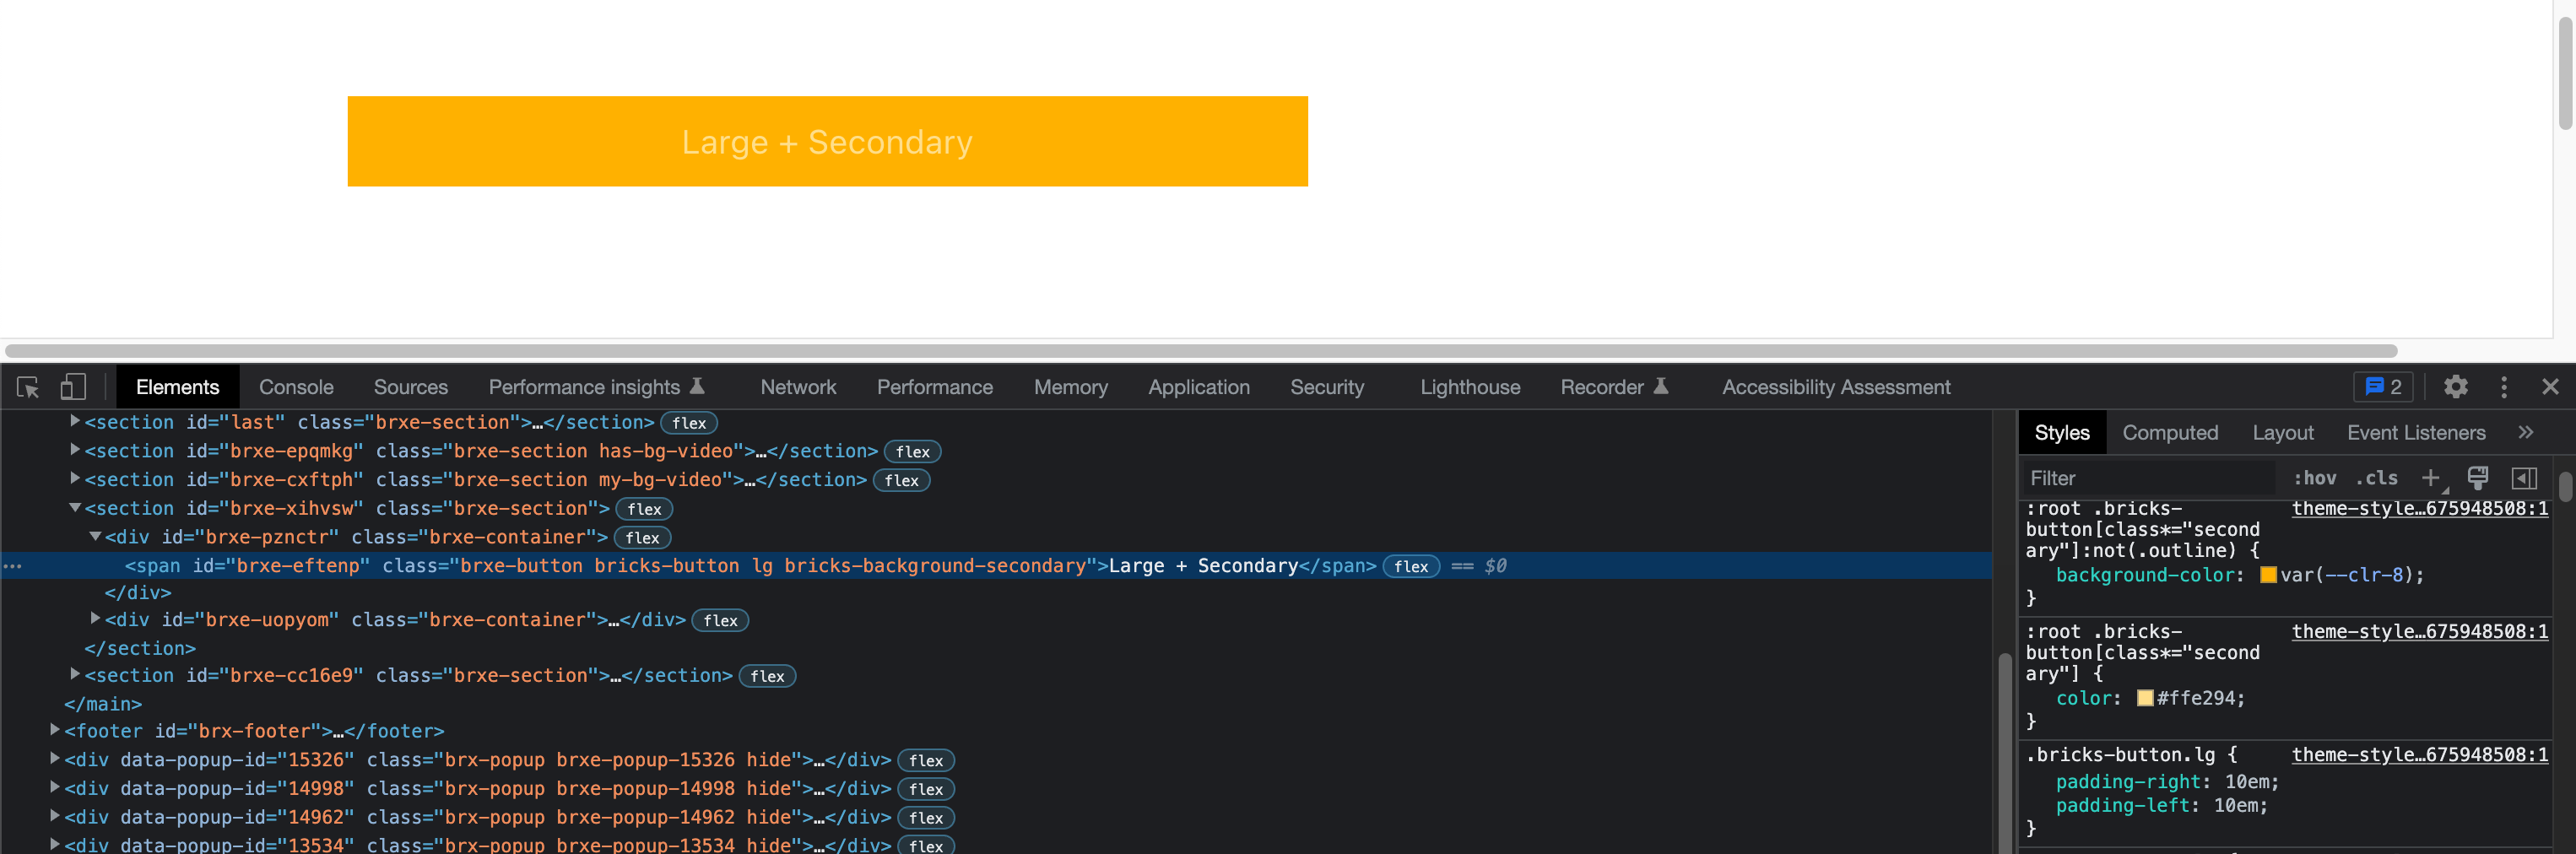Click the Styles Filter input field

coord(2150,478)
